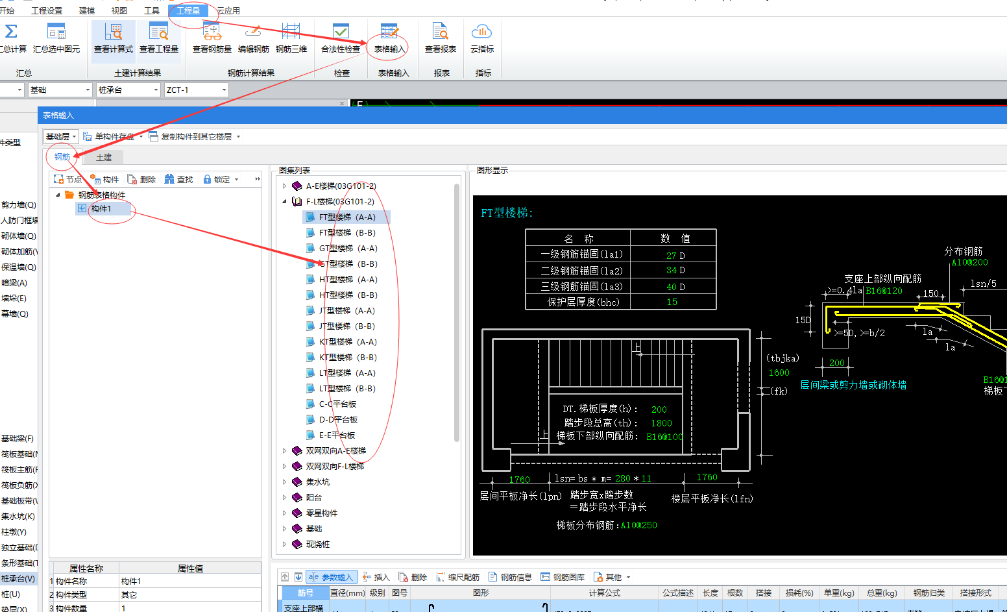Click 查看报表 icon
Image resolution: width=1007 pixels, height=612 pixels.
click(x=441, y=31)
